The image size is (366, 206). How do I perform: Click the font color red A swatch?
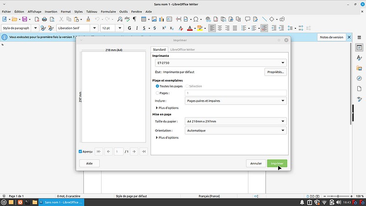[x=190, y=28]
